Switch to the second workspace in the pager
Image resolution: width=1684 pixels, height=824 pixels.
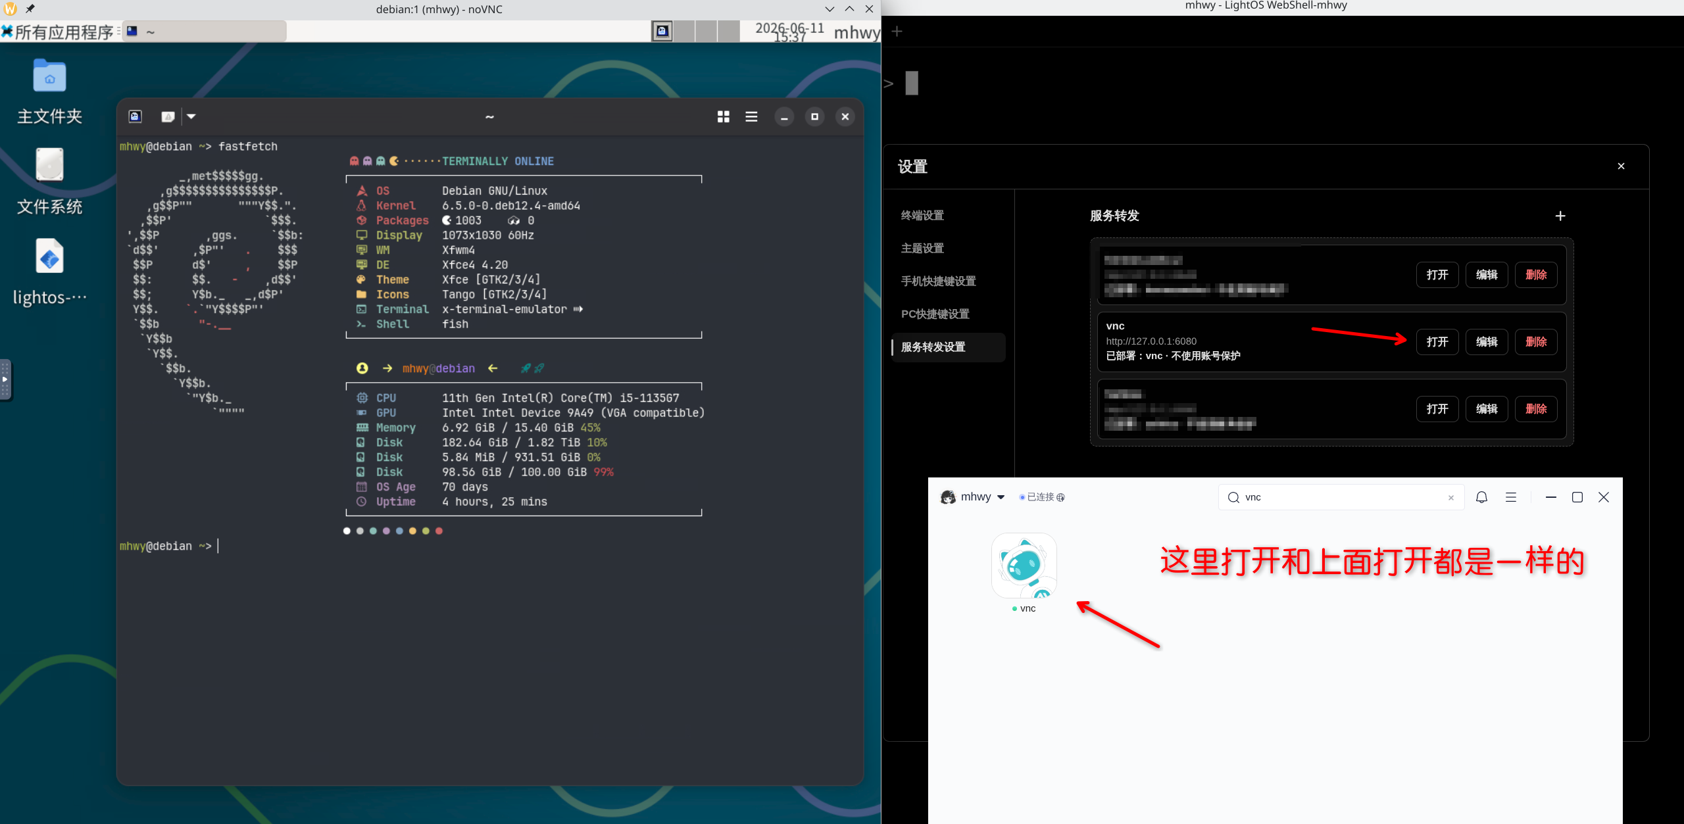point(684,31)
